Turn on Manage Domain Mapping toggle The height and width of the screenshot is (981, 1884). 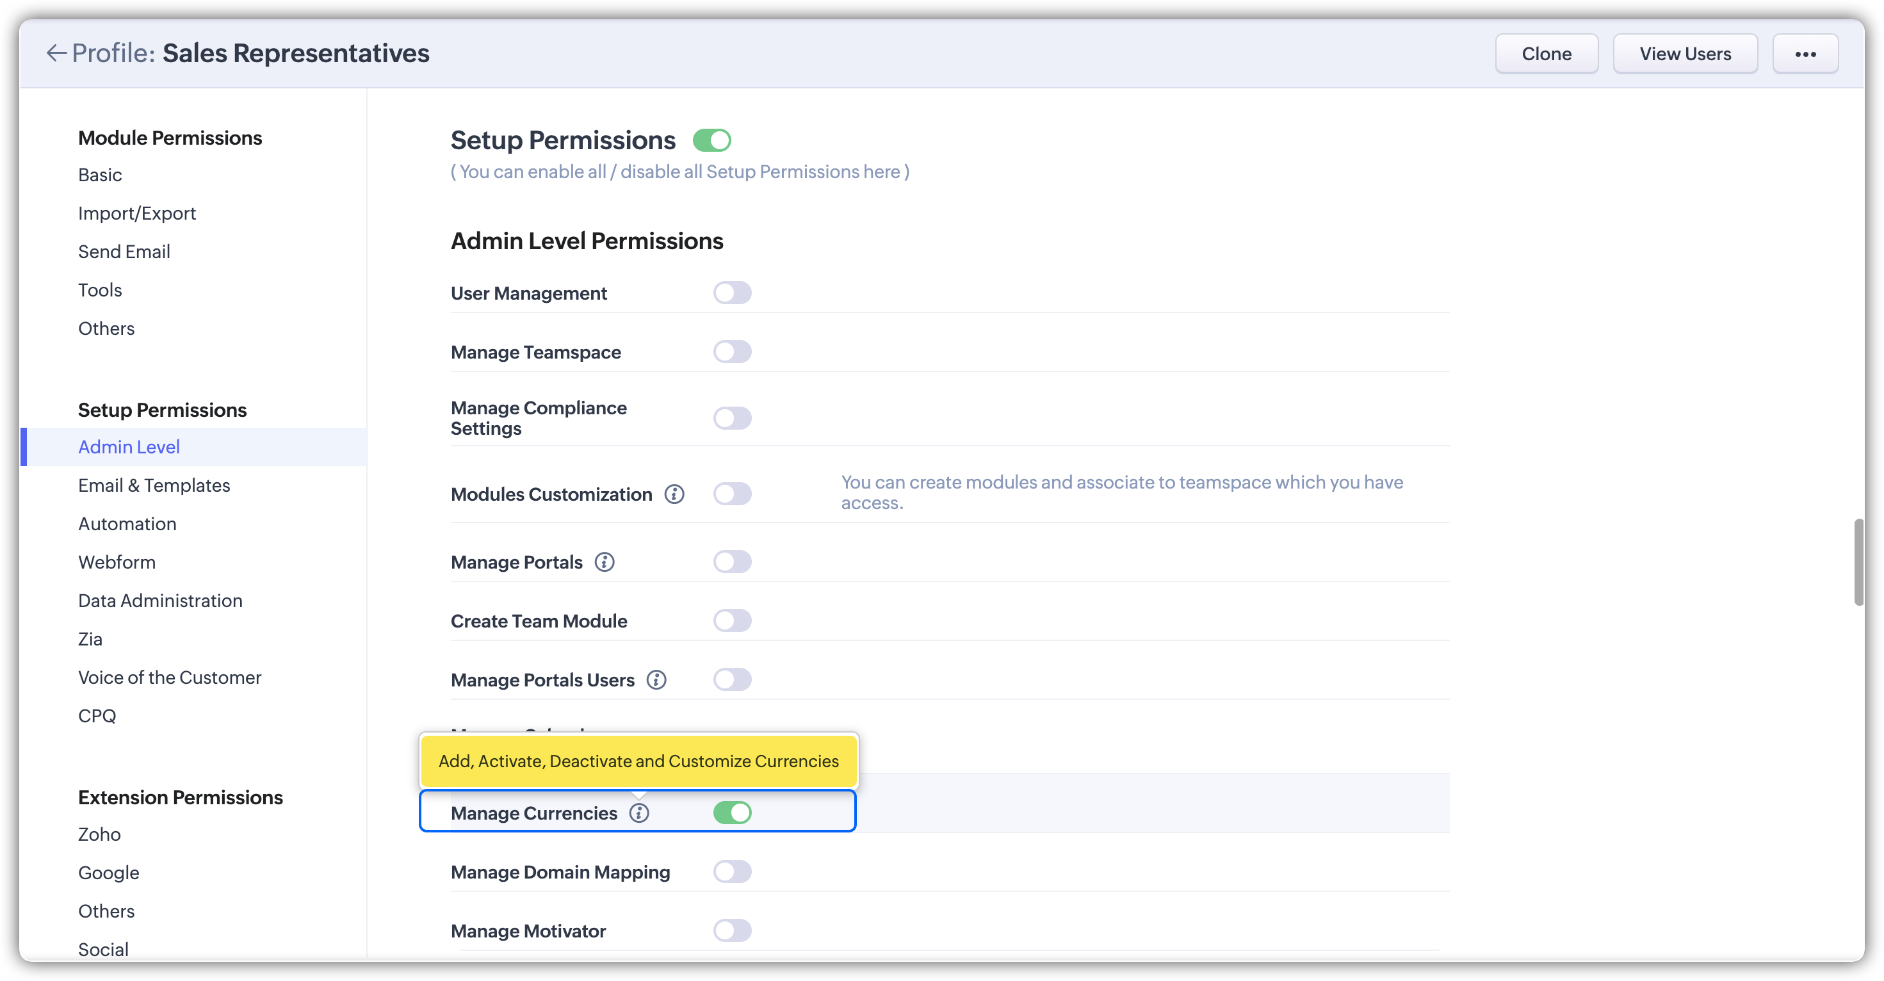732,872
